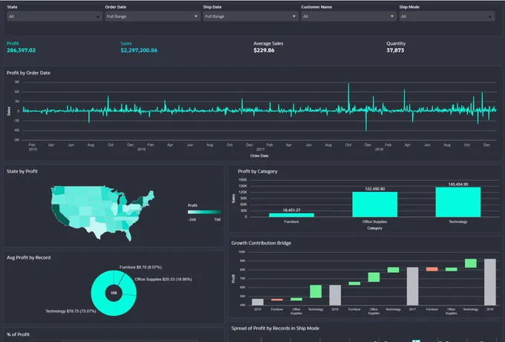Select Texas on the profit map

click(96, 227)
